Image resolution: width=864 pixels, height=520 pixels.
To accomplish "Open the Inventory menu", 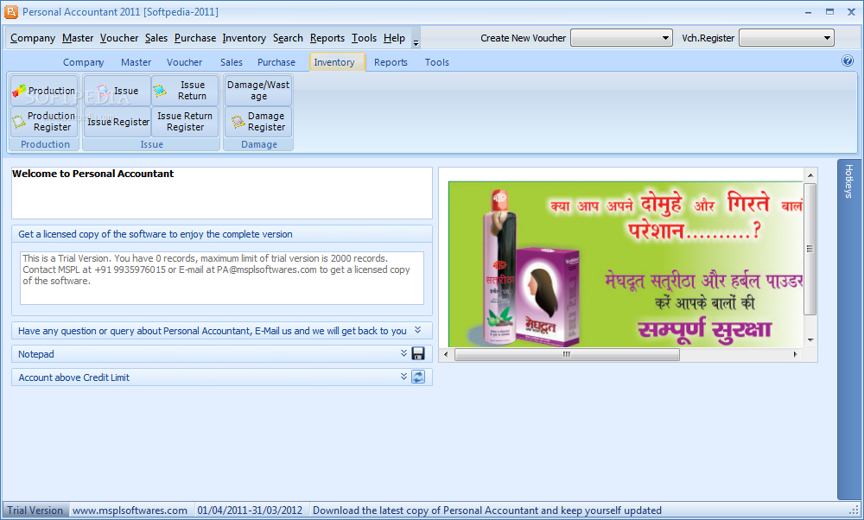I will 245,38.
